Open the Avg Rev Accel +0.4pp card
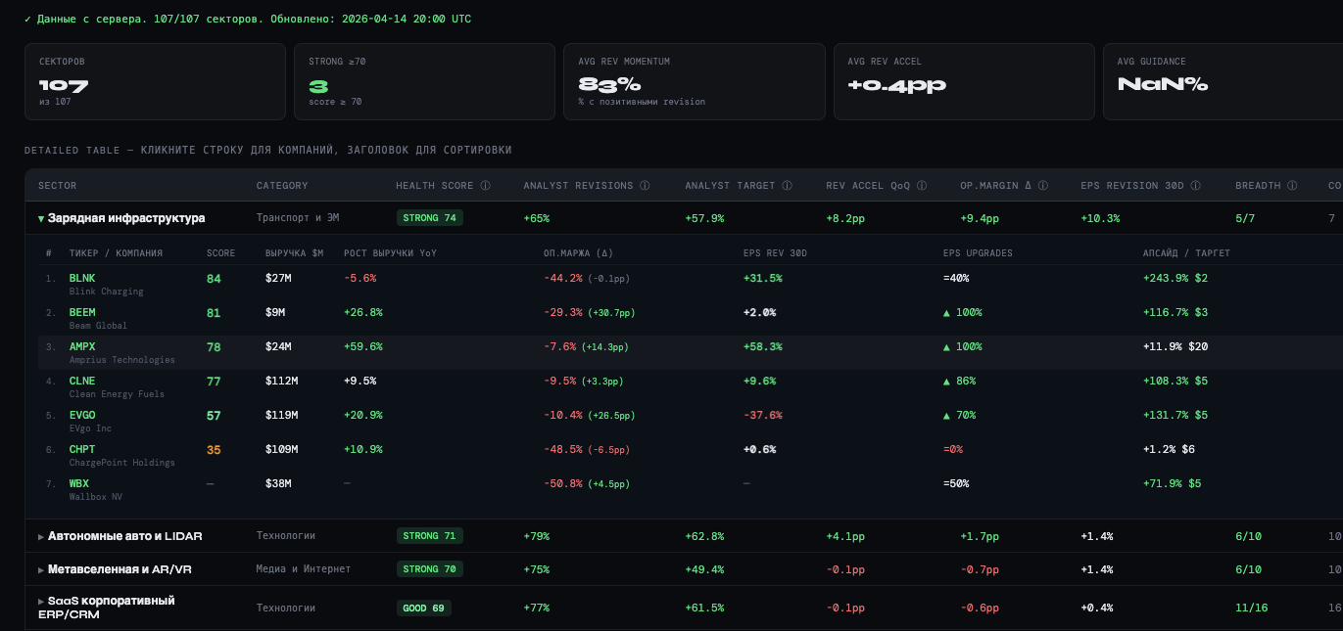 (964, 81)
